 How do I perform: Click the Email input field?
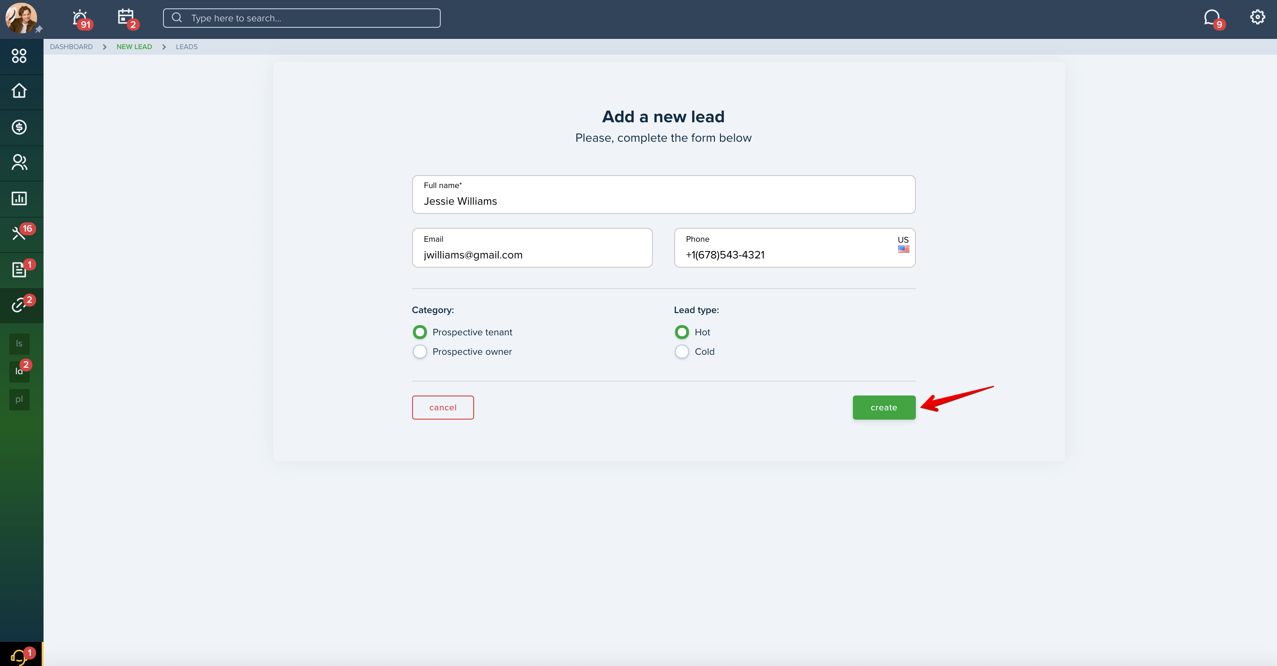pyautogui.click(x=532, y=248)
